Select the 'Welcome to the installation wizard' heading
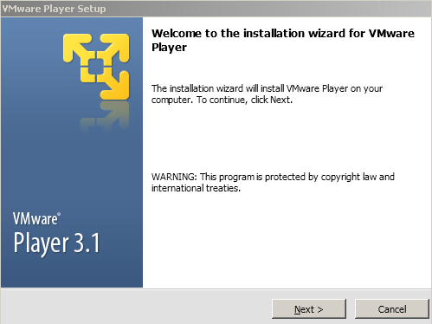432x324 pixels. 283,40
